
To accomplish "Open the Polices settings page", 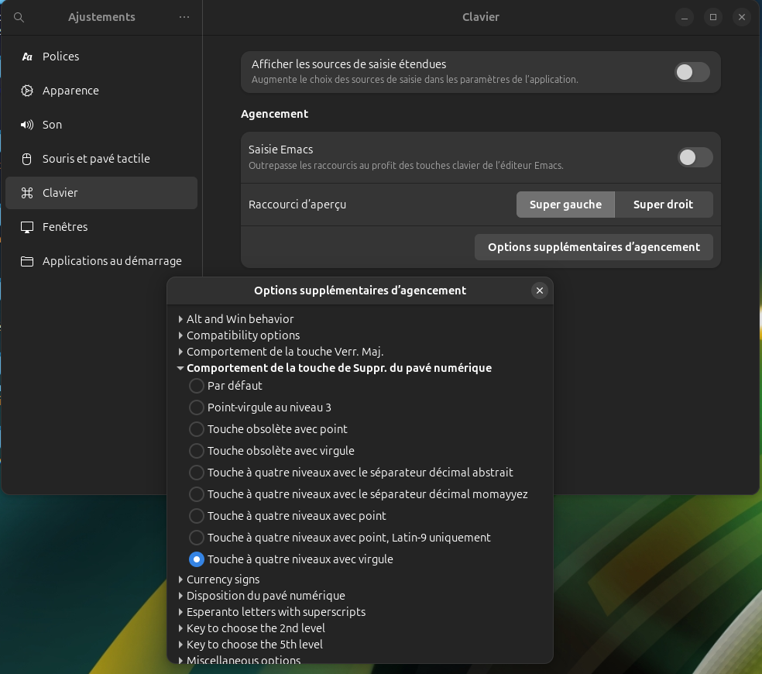I will pos(101,57).
